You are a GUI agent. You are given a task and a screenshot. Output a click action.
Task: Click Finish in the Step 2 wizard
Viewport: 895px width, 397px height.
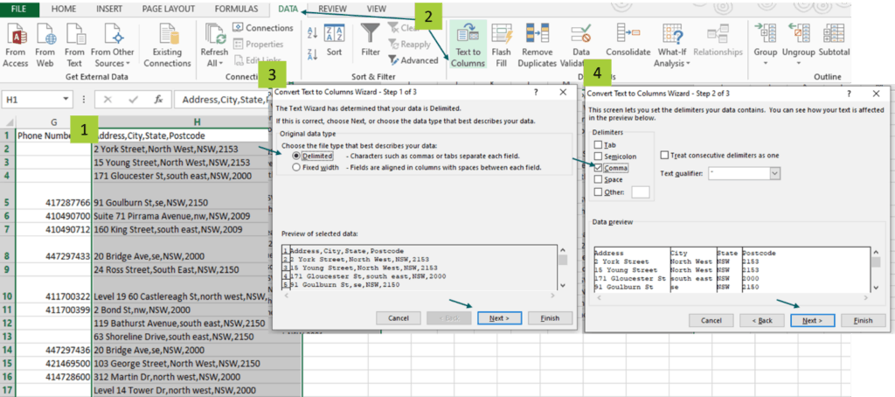(863, 320)
